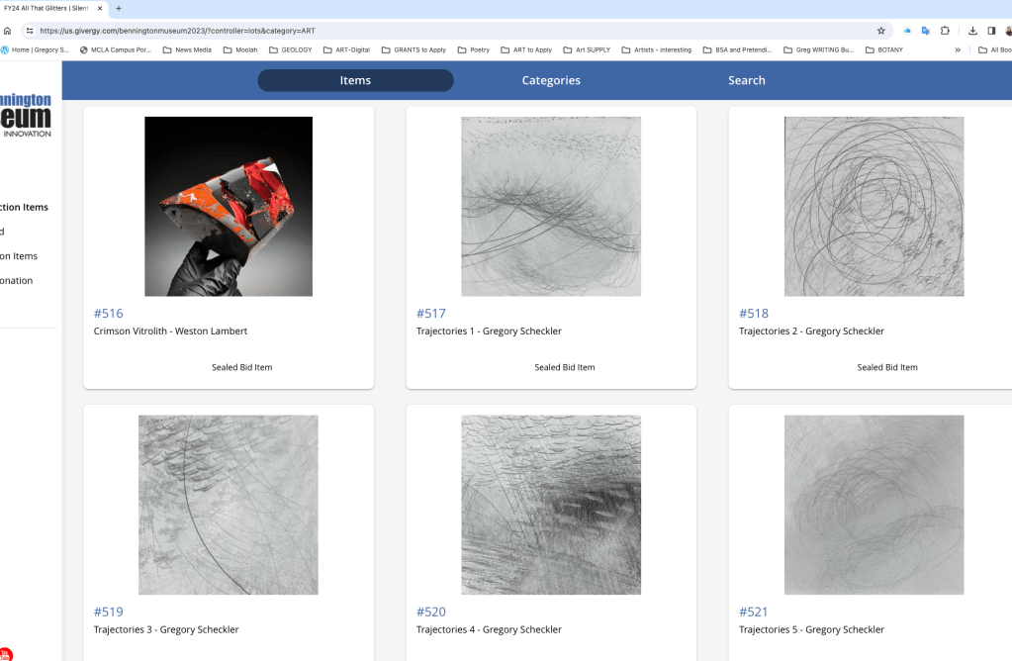Open the new tab plus button

coord(119,8)
